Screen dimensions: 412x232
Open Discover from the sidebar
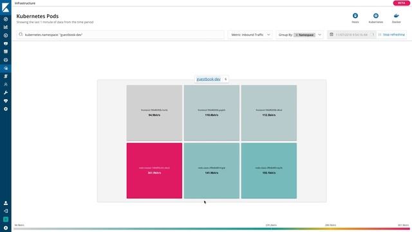[6, 19]
